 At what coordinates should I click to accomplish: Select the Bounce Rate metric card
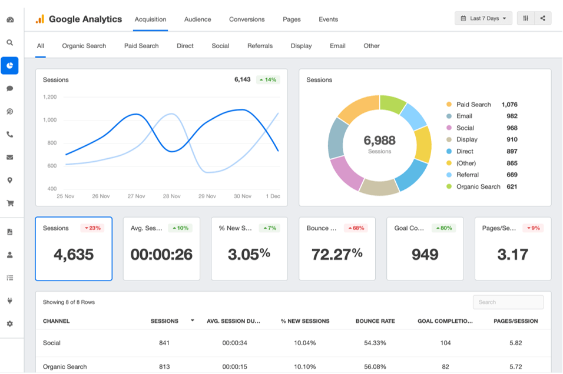(x=337, y=248)
